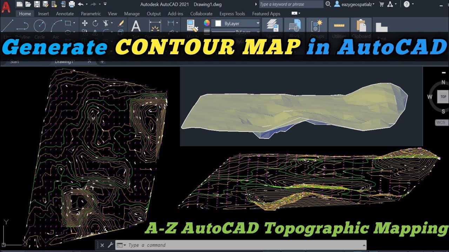This screenshot has height=252, width=449.
Task: Open the Customize Quick Access Toolbar dropdown
Action: pos(105,4)
